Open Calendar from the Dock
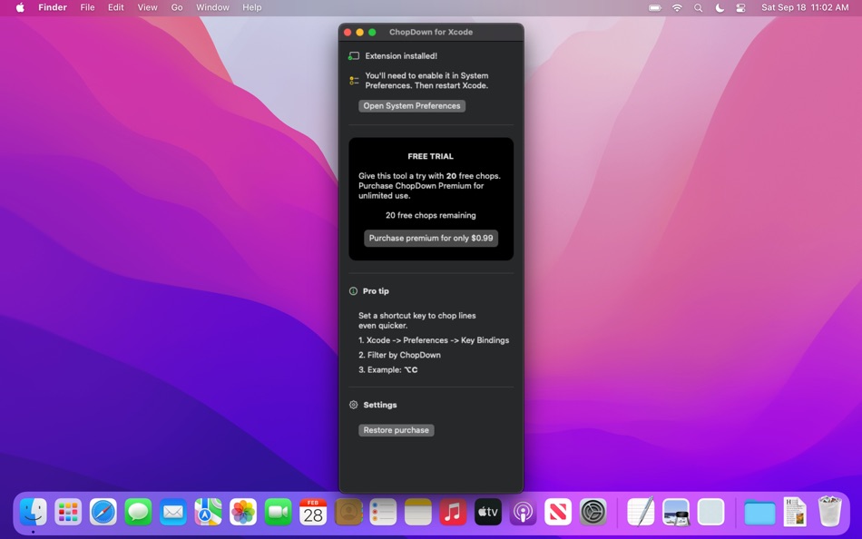 coord(313,512)
